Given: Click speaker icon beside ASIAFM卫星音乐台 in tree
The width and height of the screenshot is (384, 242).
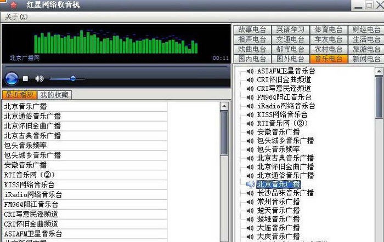Looking at the screenshot, I should [x=250, y=71].
